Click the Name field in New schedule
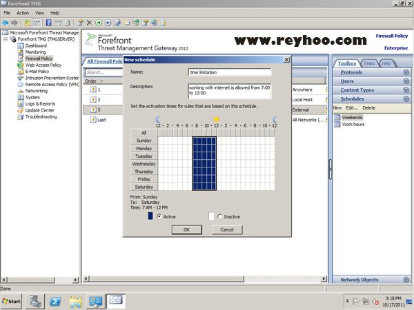 230,72
